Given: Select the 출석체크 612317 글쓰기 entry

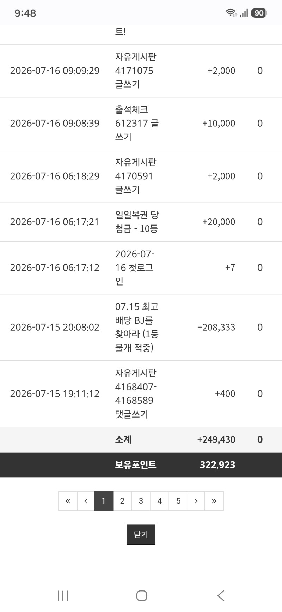Looking at the screenshot, I should pyautogui.click(x=141, y=124).
